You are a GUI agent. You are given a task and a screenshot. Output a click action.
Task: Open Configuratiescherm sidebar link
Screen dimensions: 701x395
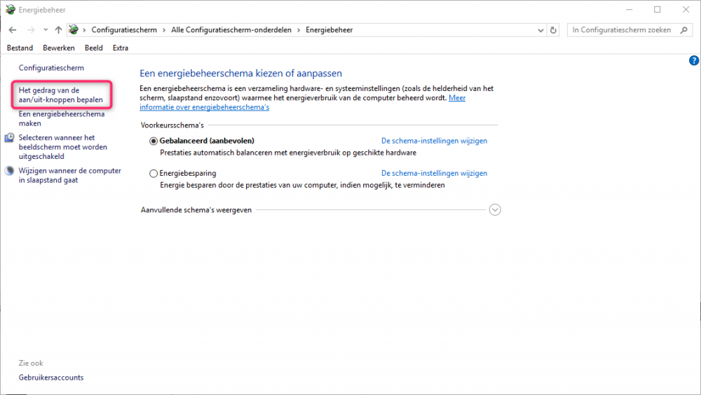[51, 68]
